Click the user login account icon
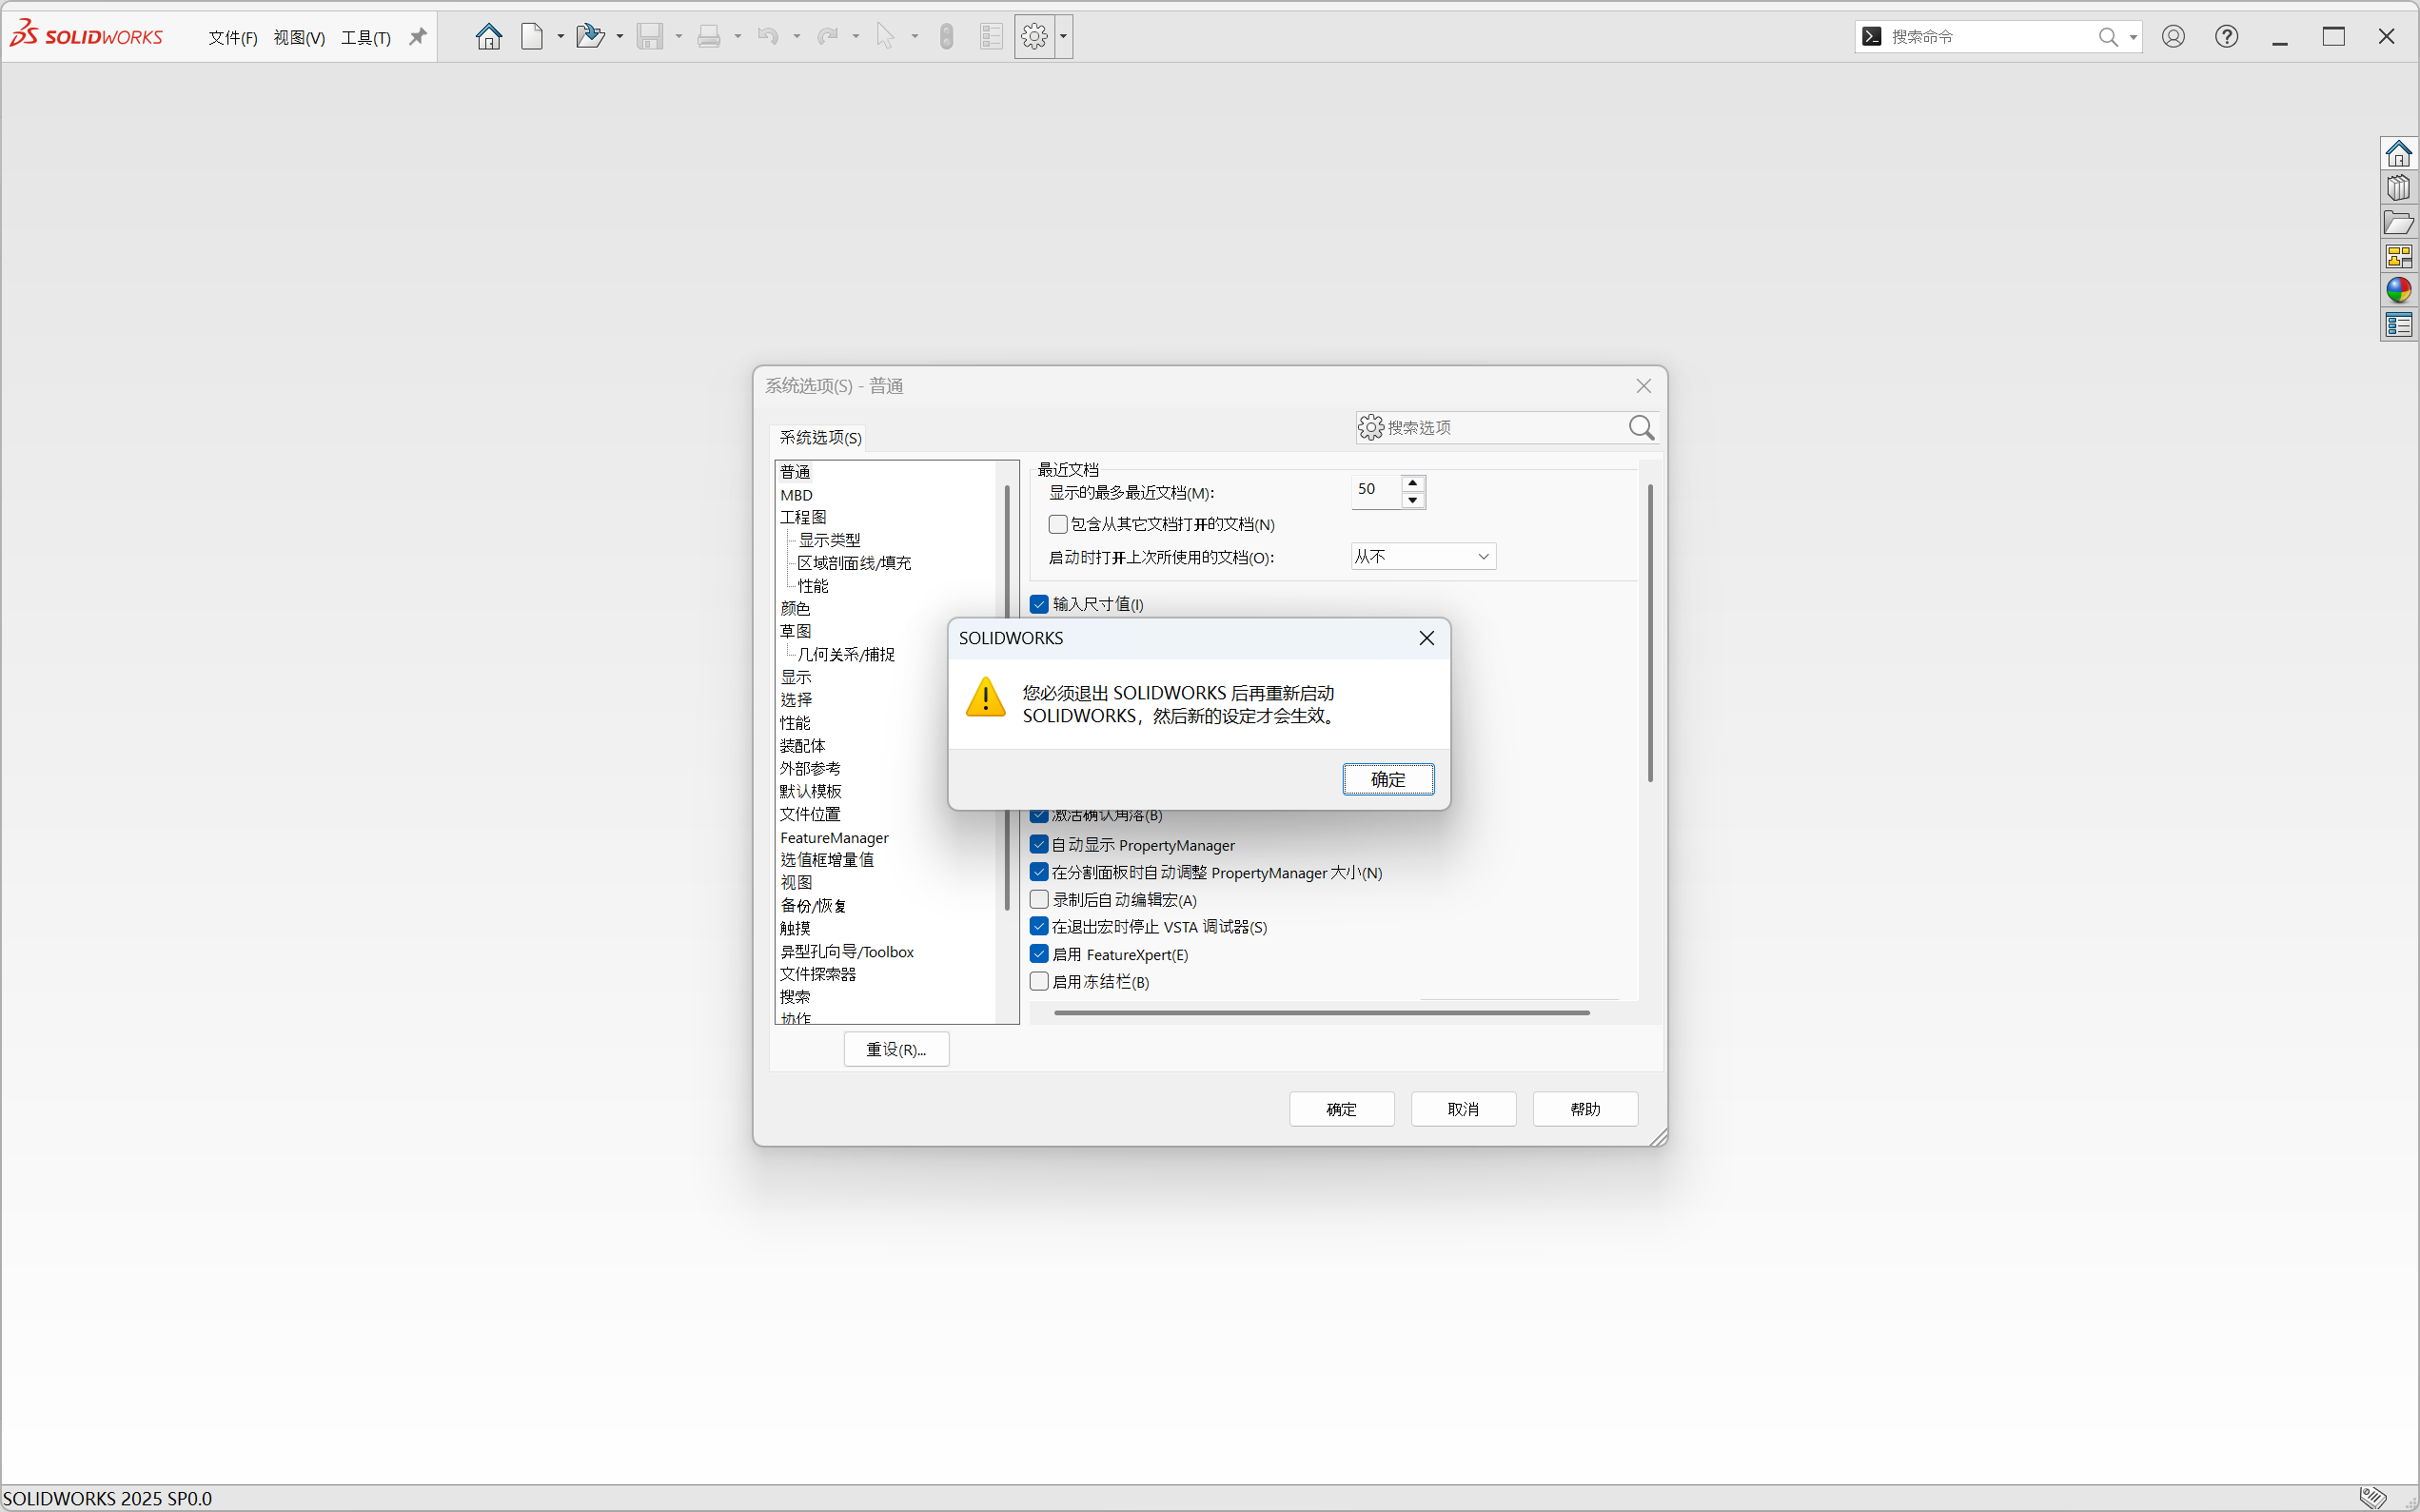Screen dimensions: 2420x1512 pyautogui.click(x=2172, y=37)
